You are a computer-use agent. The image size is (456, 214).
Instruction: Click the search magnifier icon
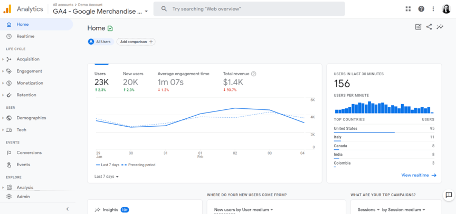[x=164, y=9]
